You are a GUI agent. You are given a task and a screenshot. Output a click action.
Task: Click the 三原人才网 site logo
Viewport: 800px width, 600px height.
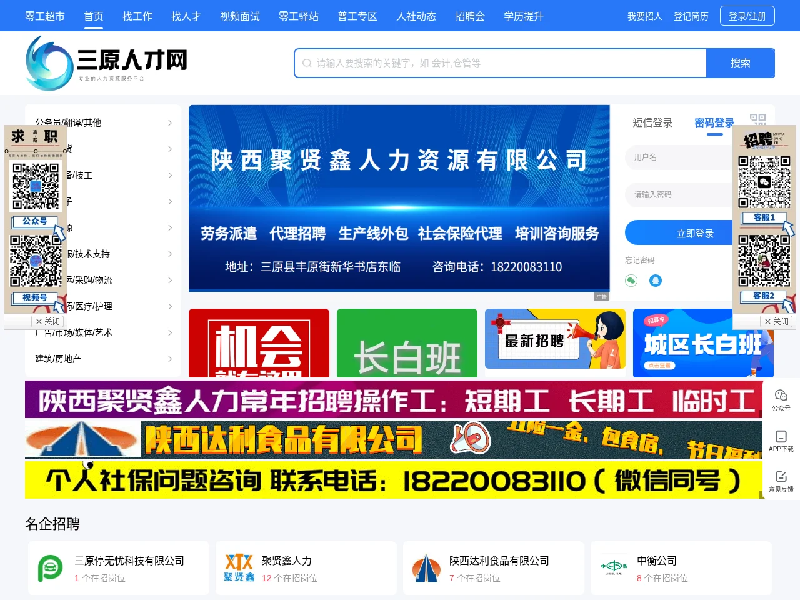point(106,62)
